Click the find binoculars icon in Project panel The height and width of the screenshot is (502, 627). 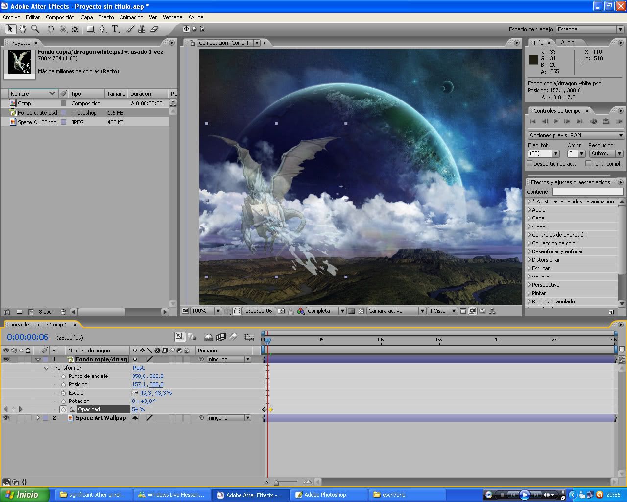(7, 312)
